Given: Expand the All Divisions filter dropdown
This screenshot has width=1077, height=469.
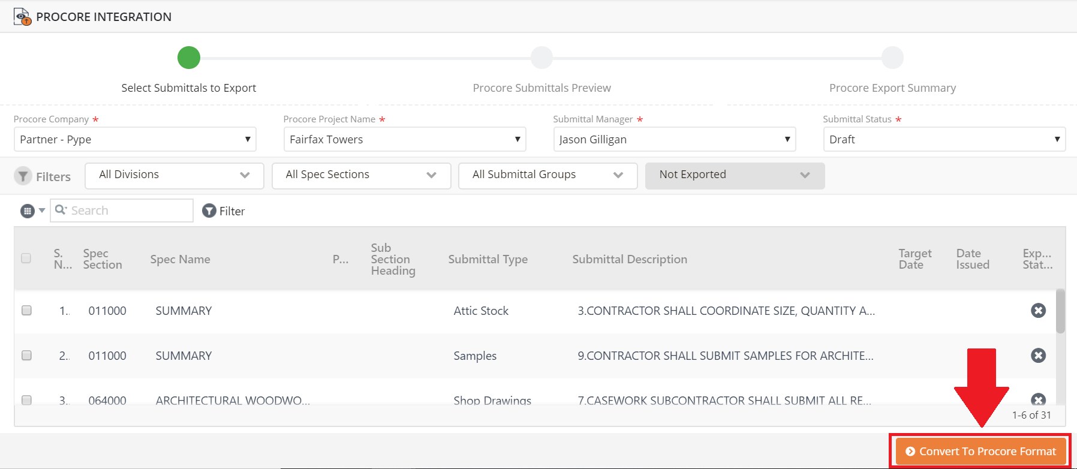Looking at the screenshot, I should coord(174,175).
